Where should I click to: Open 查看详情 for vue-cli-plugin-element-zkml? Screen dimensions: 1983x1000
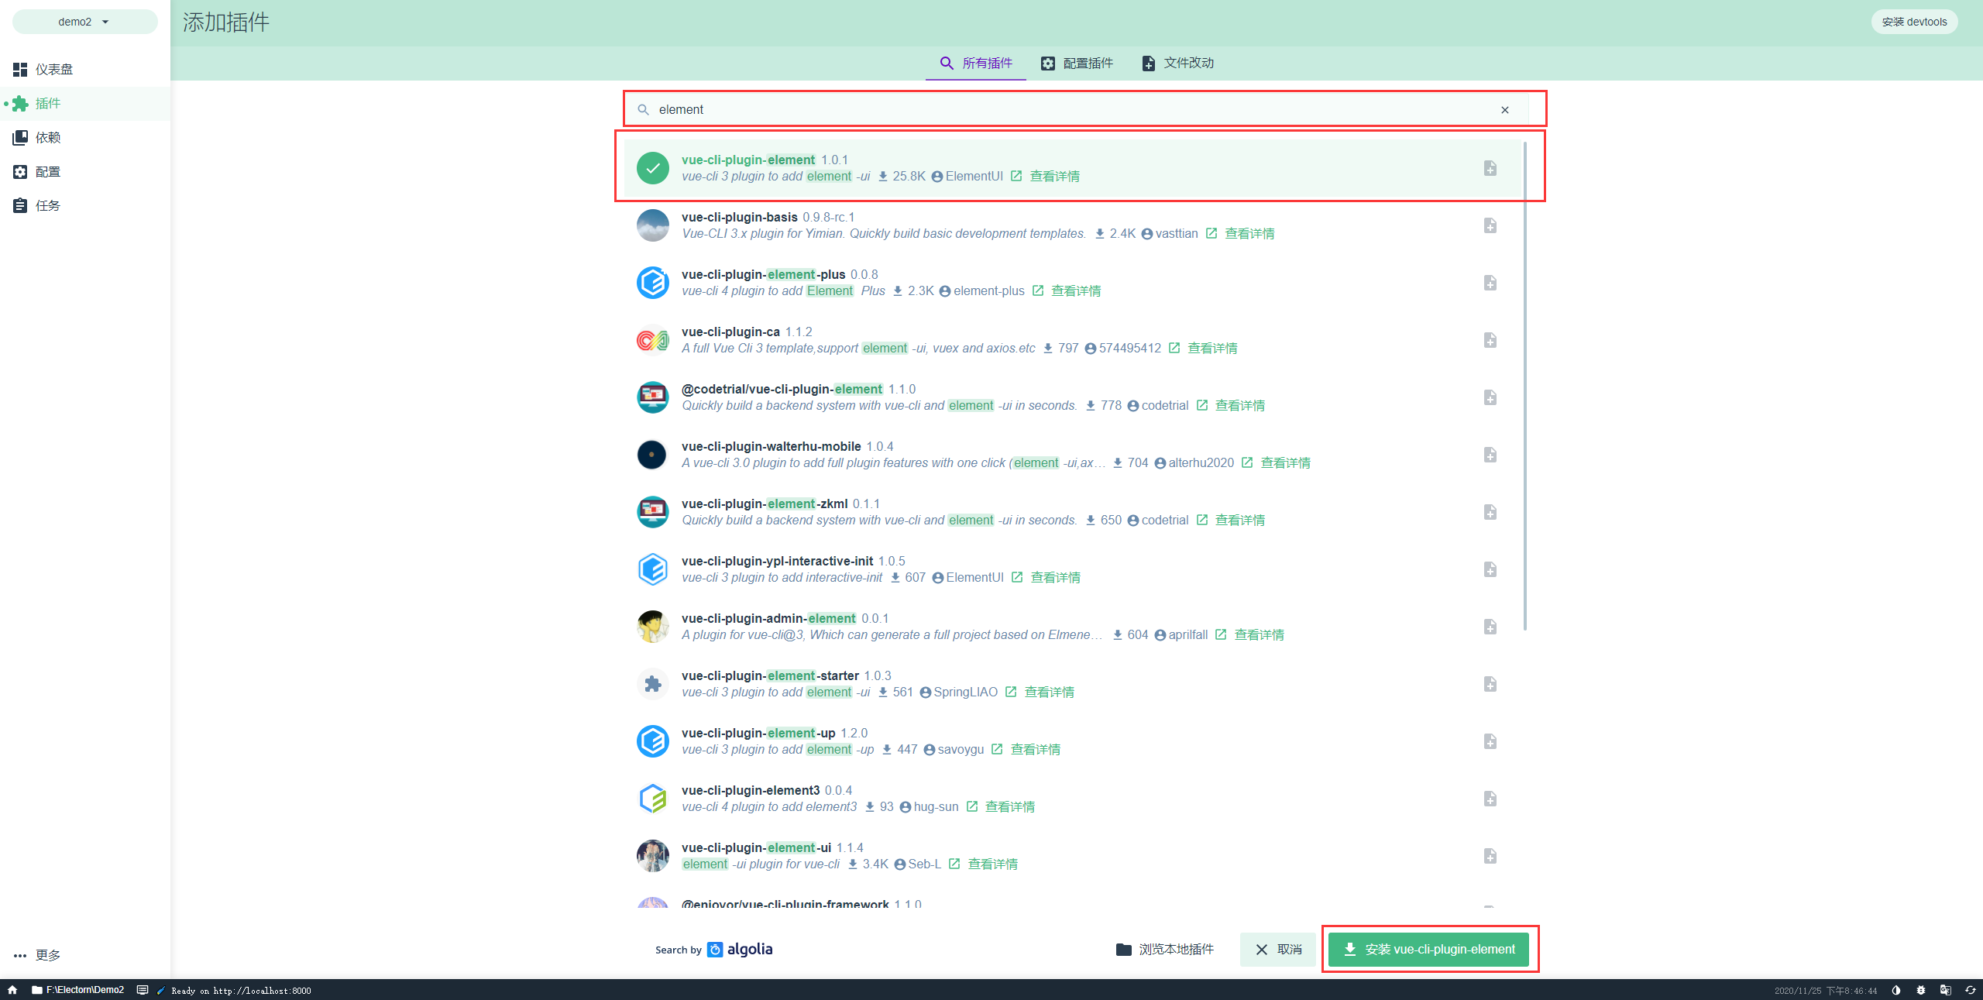pos(1239,521)
